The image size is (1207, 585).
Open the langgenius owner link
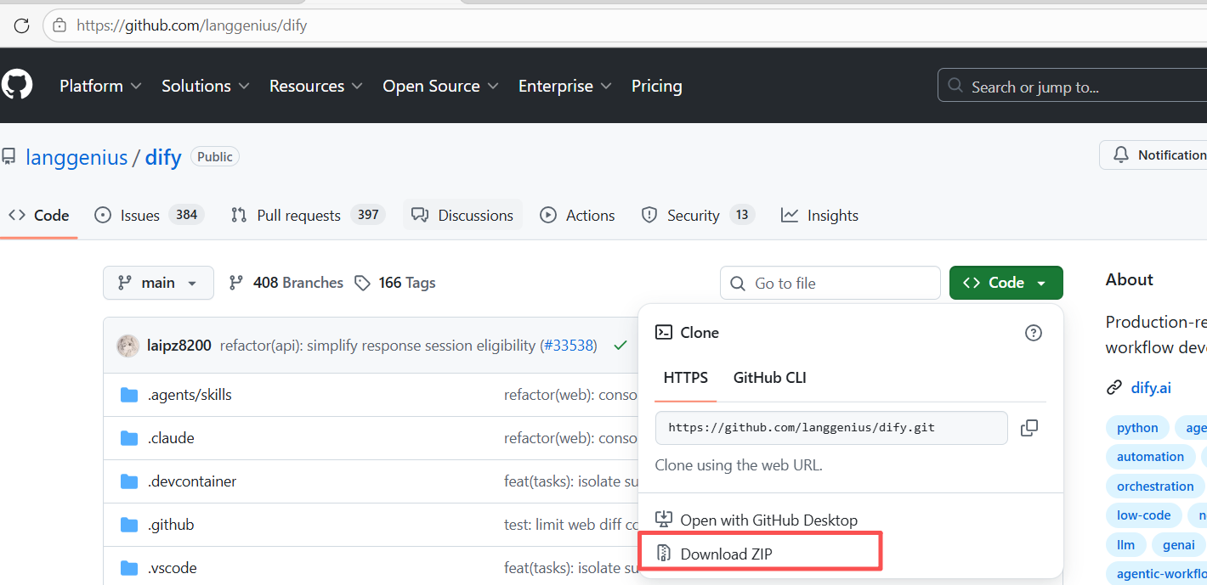coord(76,157)
